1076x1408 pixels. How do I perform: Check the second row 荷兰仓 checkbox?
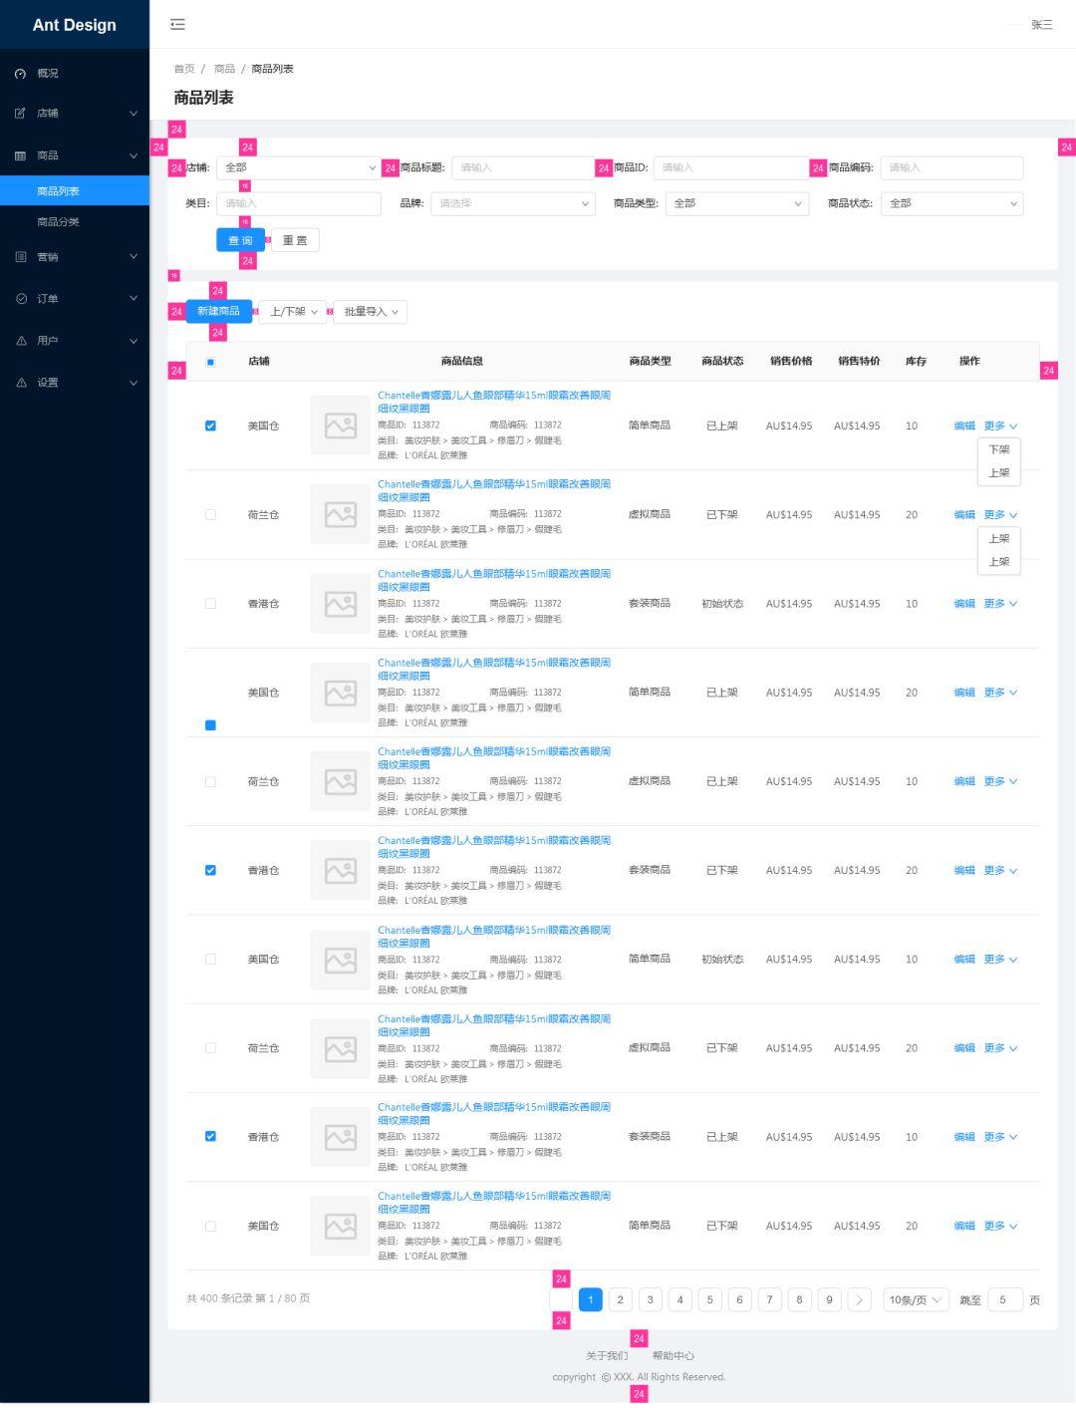(210, 515)
